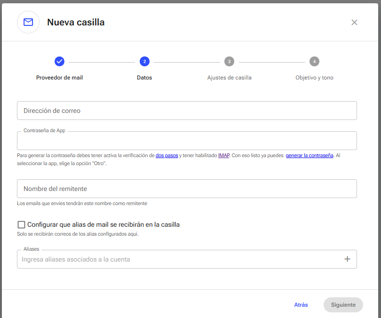Click the completed checkmark step icon
The width and height of the screenshot is (381, 318).
(60, 62)
